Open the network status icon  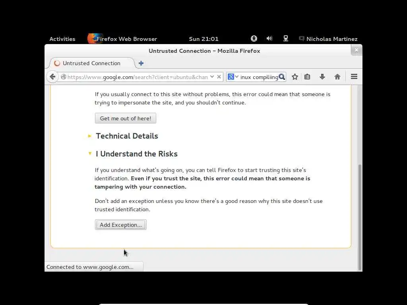(285, 39)
